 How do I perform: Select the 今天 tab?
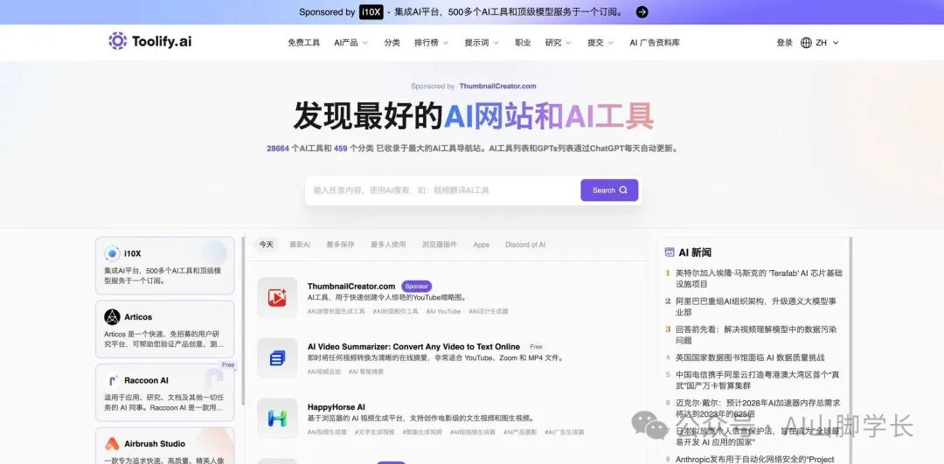pyautogui.click(x=266, y=245)
